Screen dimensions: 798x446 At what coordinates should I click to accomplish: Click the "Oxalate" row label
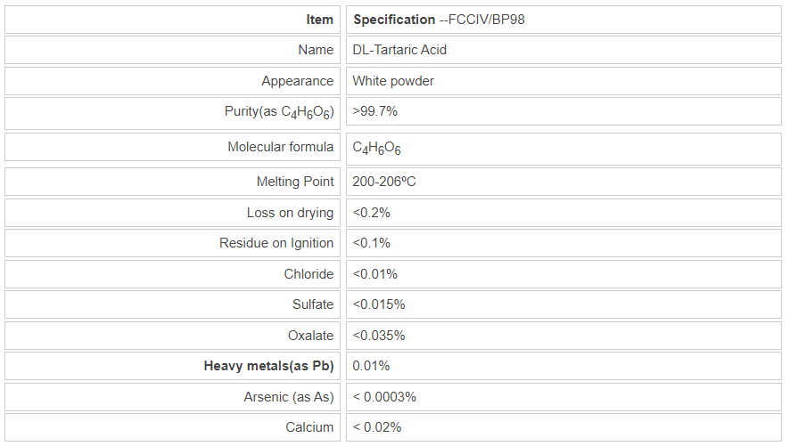pos(310,336)
